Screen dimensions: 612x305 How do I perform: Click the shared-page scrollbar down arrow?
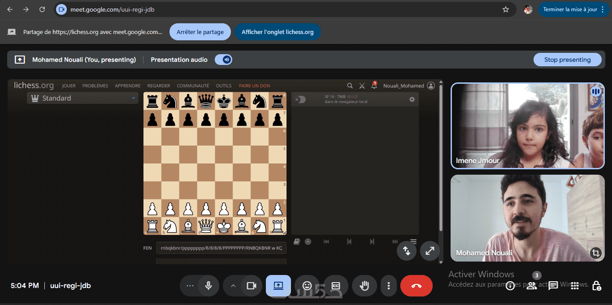coord(440,262)
